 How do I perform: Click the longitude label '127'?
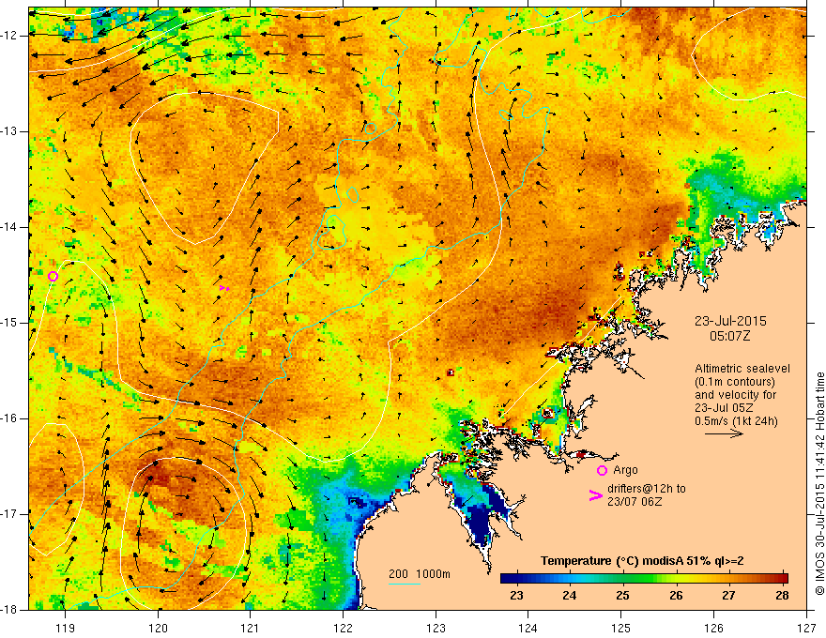[x=806, y=628]
